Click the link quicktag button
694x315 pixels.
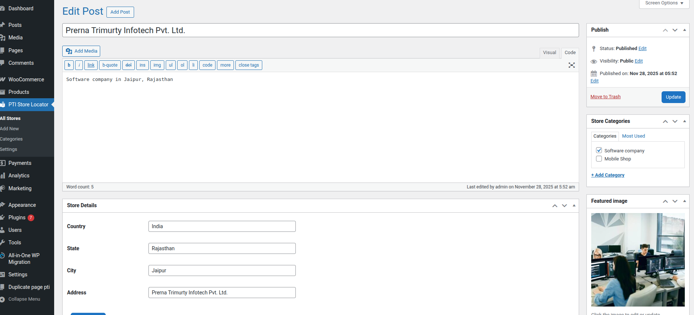[x=91, y=65]
